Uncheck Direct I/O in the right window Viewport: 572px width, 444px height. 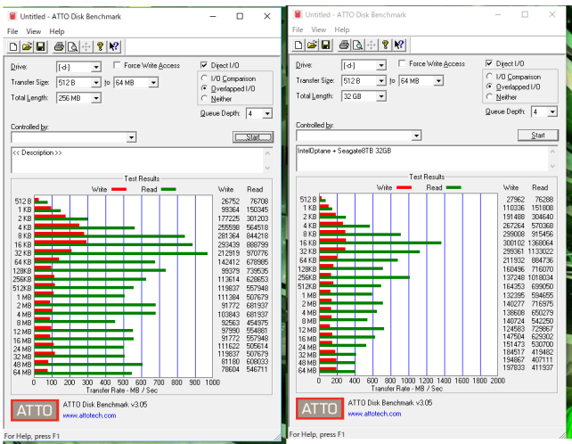pyautogui.click(x=489, y=63)
